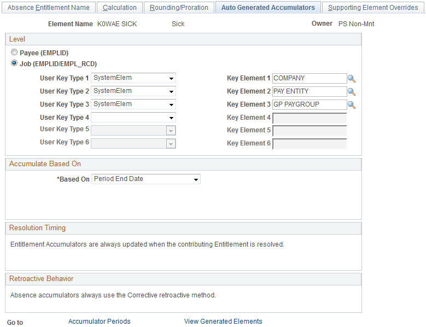This screenshot has width=426, height=327.
Task: Open the User Key Type 2 dropdown
Action: pyautogui.click(x=133, y=91)
